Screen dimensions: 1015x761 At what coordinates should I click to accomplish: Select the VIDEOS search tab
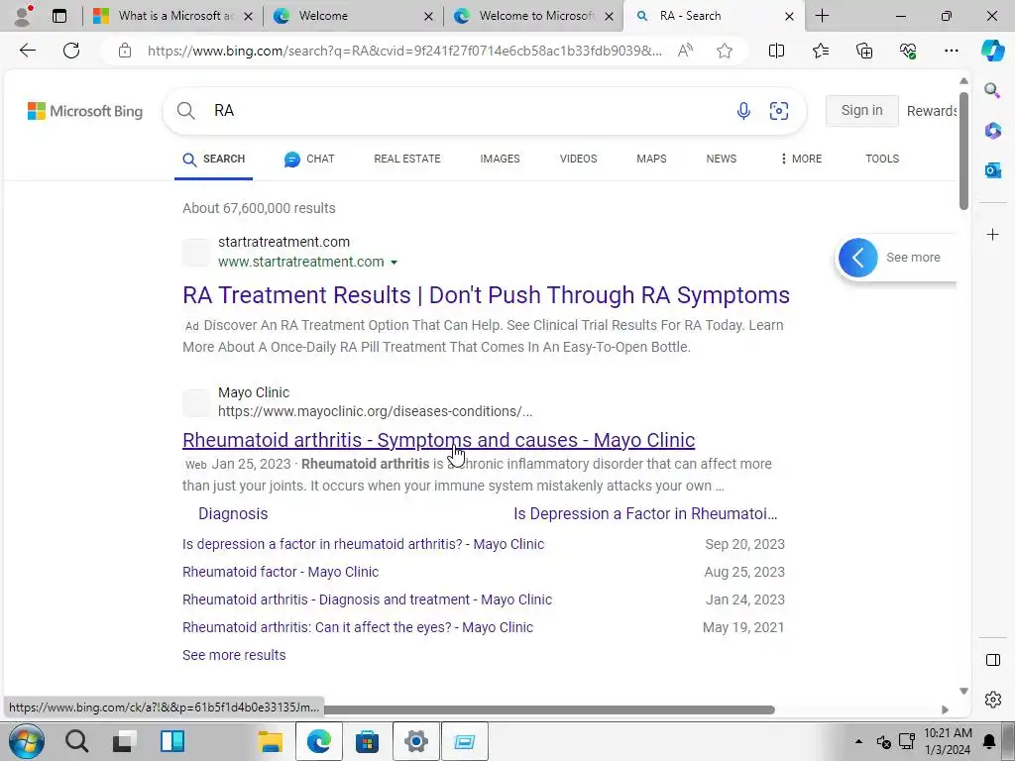[x=578, y=159]
